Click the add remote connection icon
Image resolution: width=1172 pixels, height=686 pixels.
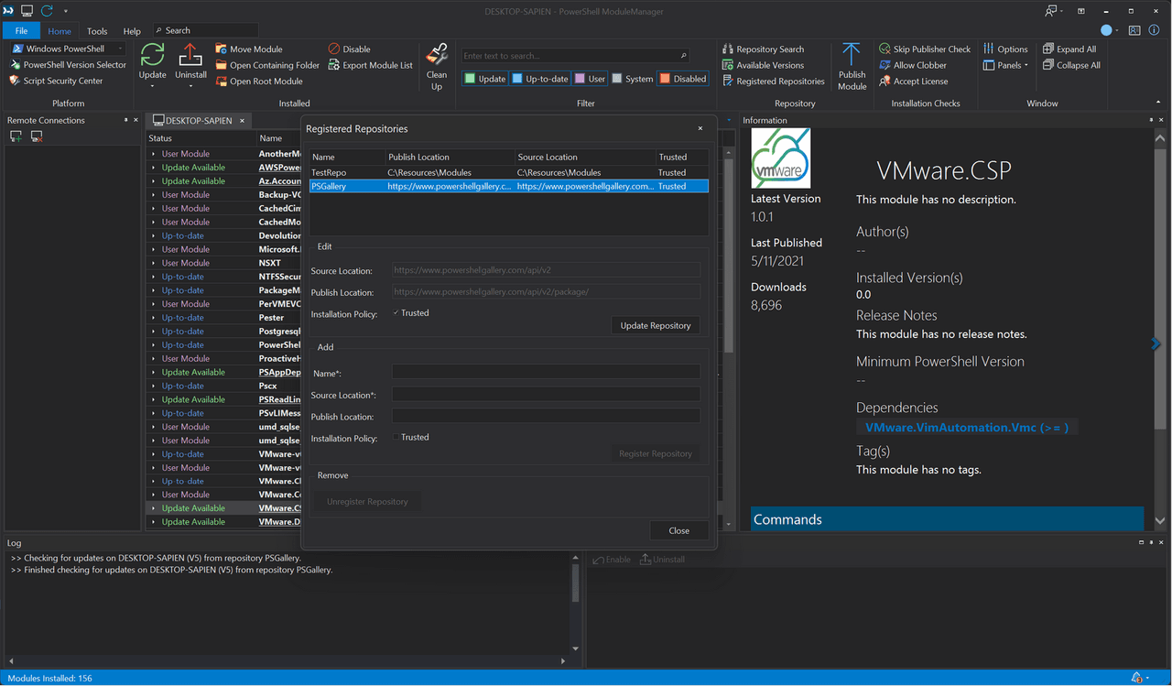click(16, 136)
